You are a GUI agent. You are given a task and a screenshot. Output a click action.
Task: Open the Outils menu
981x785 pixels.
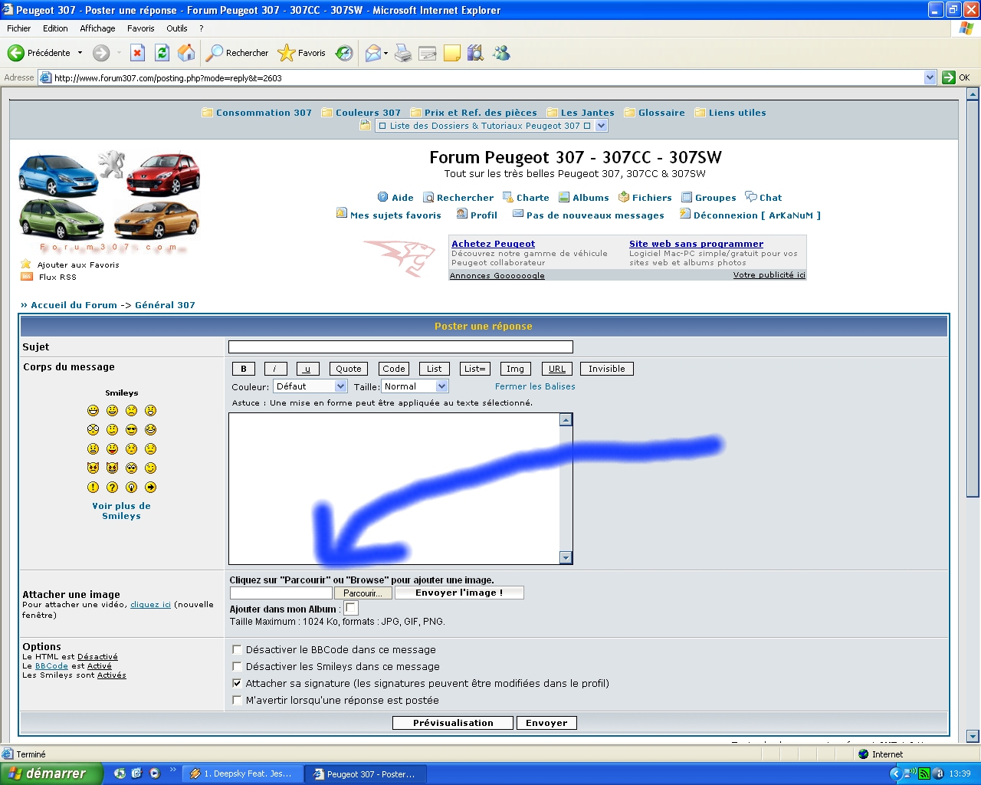(x=177, y=28)
